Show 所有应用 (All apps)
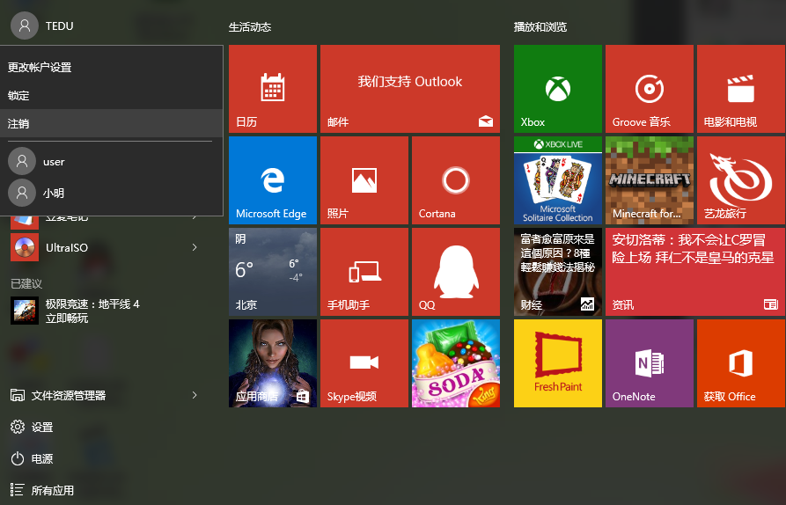The image size is (786, 505). (42, 490)
